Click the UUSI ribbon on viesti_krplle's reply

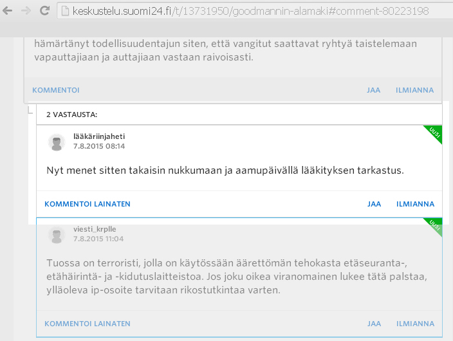(435, 225)
